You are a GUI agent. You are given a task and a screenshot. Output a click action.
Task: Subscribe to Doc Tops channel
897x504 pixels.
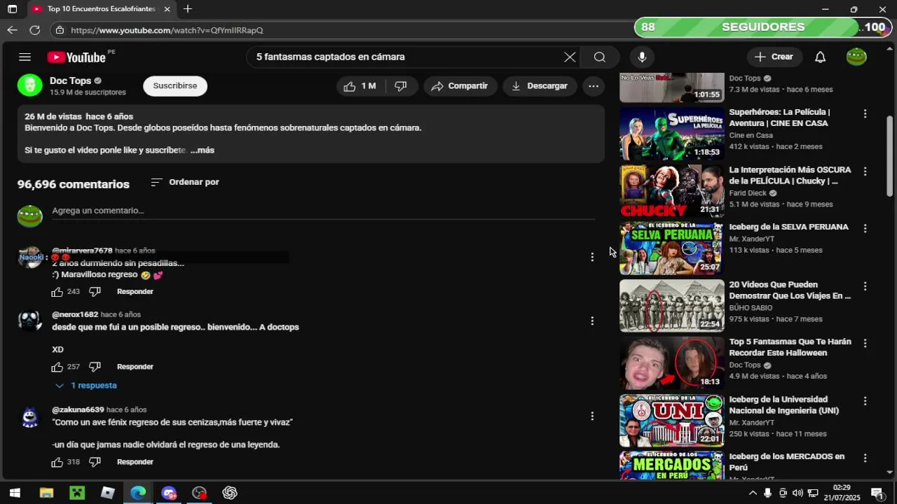coord(175,86)
